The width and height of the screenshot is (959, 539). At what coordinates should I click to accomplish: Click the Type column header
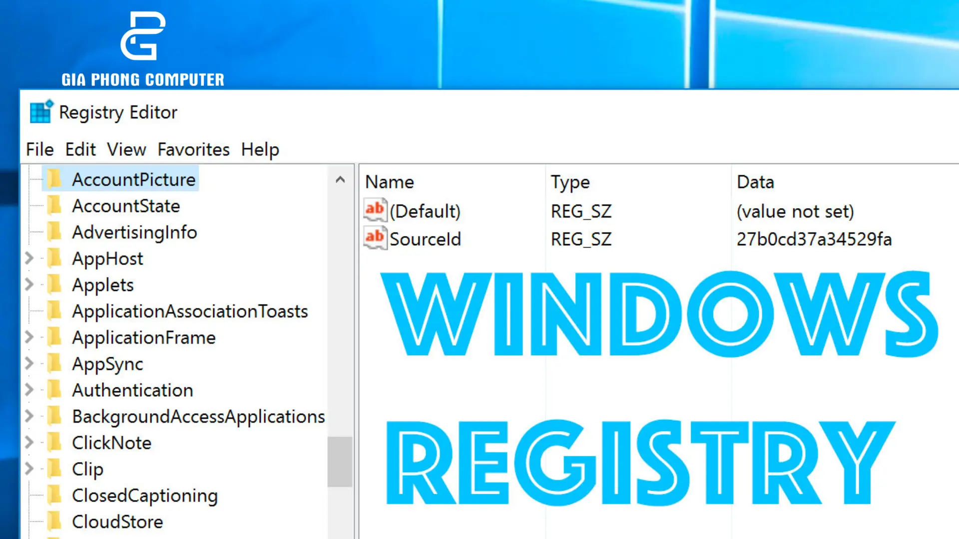coord(570,182)
